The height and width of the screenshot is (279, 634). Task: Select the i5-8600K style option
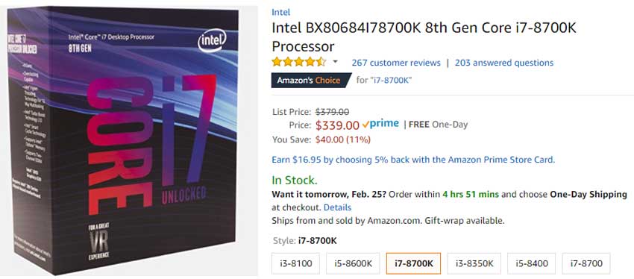[353, 263]
